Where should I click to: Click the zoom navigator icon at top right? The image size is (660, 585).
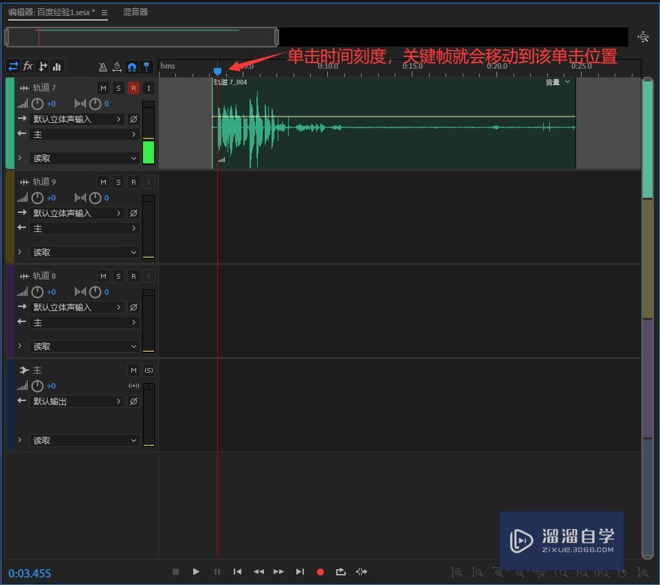pos(643,37)
